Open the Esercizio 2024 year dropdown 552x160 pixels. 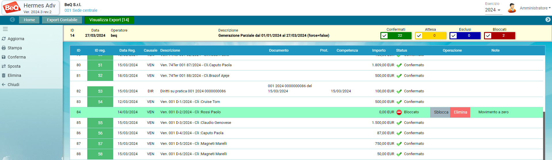click(x=493, y=10)
